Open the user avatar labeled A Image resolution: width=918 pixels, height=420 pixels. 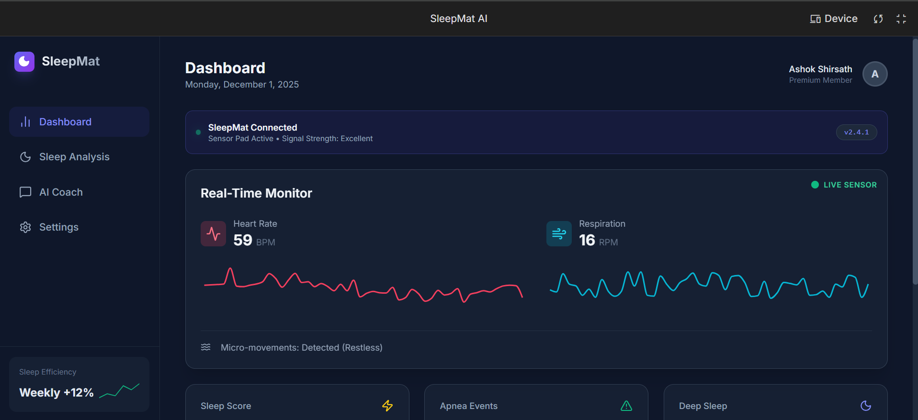pyautogui.click(x=874, y=74)
